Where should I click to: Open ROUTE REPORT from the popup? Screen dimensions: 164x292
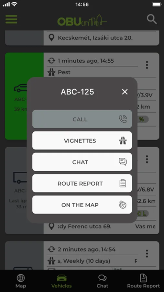coord(82,183)
